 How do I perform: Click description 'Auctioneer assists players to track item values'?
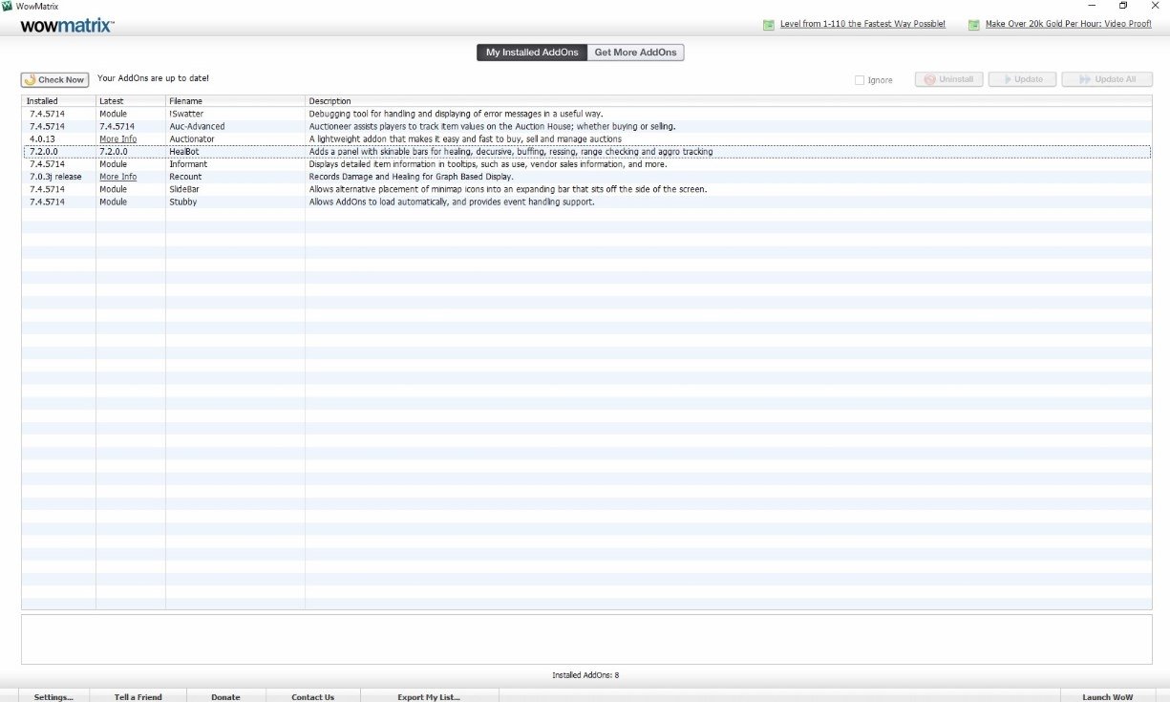[x=492, y=127]
